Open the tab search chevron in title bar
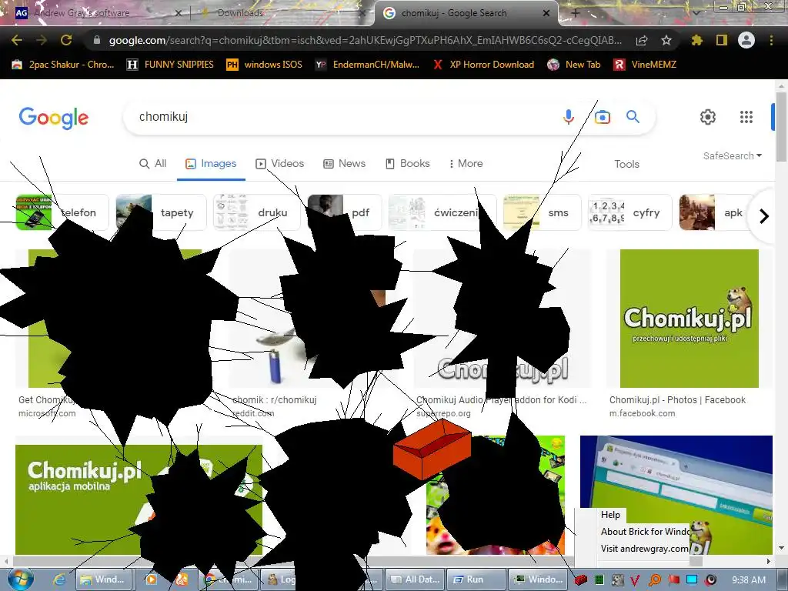Viewport: 788px width, 591px height. pos(696,13)
